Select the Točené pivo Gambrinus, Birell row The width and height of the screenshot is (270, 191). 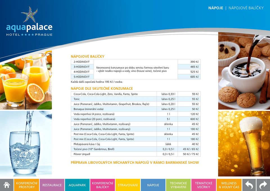pyautogui.click(x=136, y=149)
